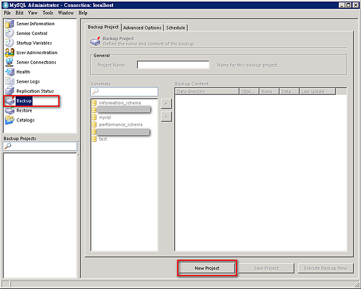Open the Tools menu

(48, 13)
